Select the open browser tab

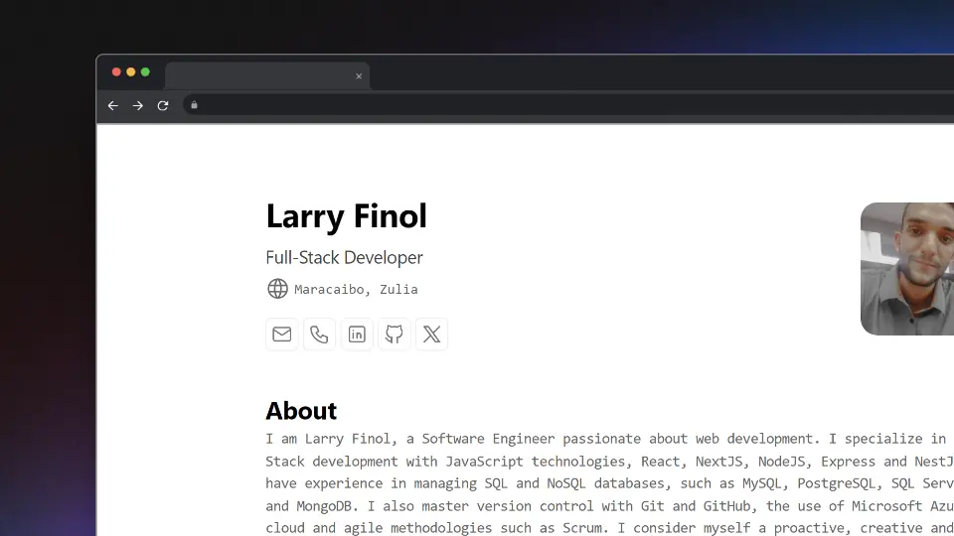coord(258,76)
